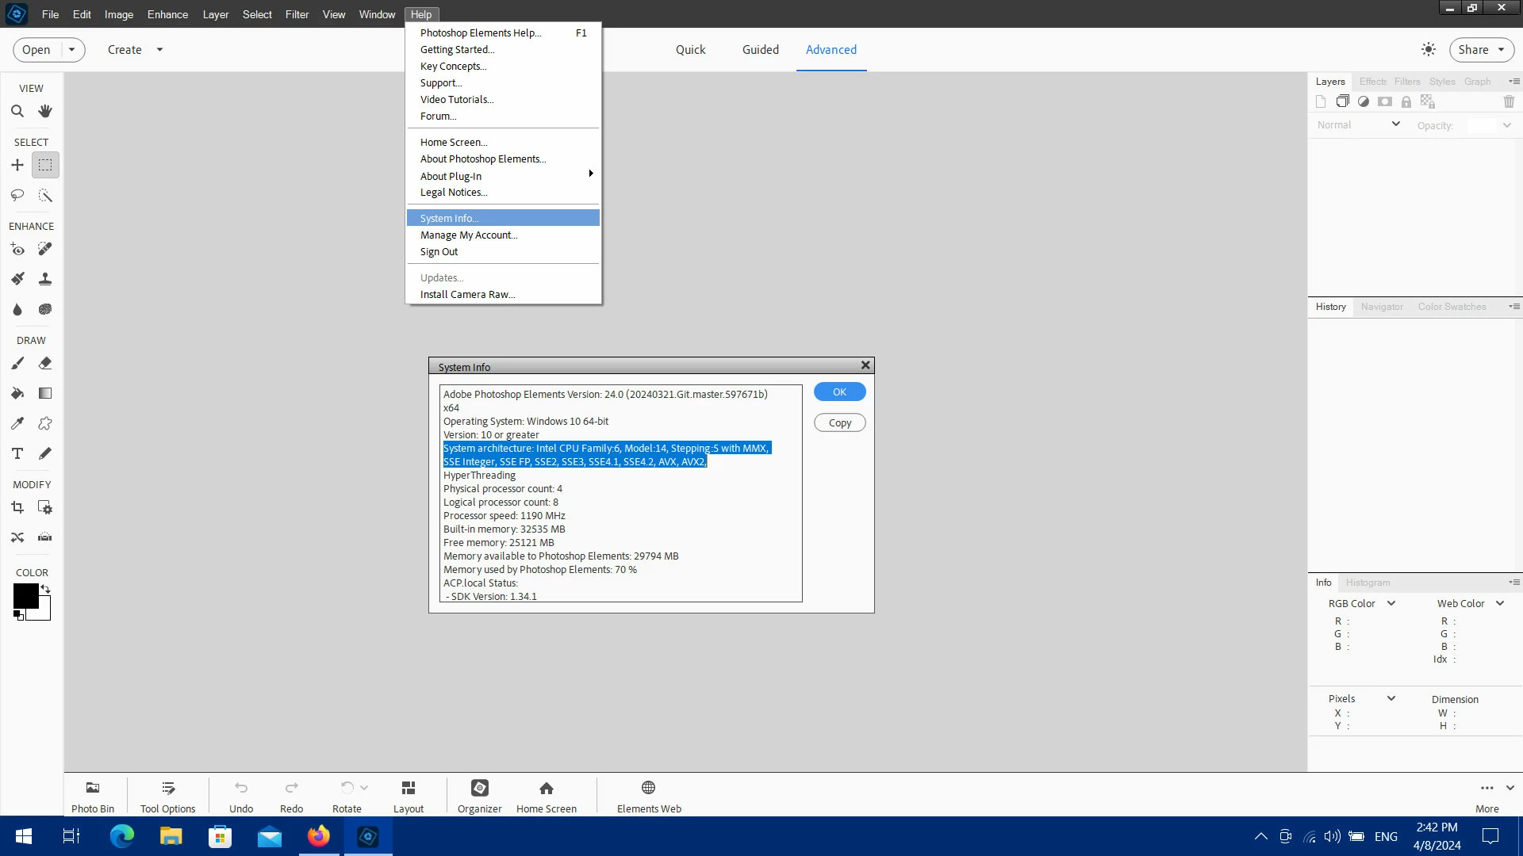Toggle the brightness theme icon

(x=1429, y=49)
